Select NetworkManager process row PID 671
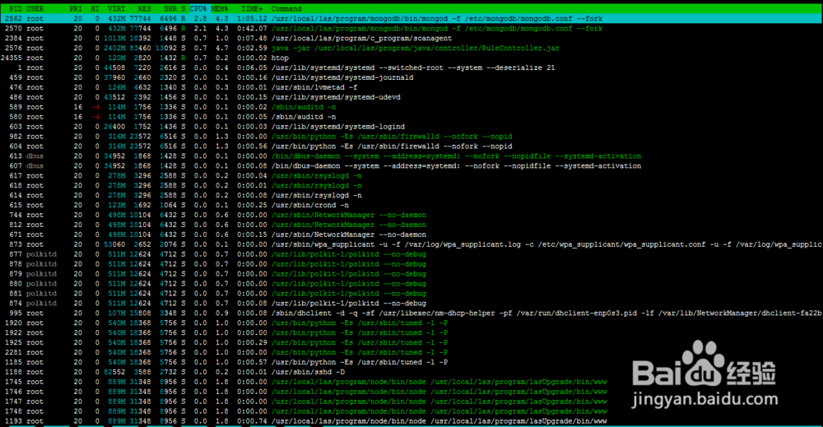The width and height of the screenshot is (823, 427). coord(411,235)
